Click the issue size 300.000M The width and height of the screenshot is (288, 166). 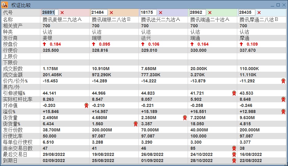click(102, 130)
